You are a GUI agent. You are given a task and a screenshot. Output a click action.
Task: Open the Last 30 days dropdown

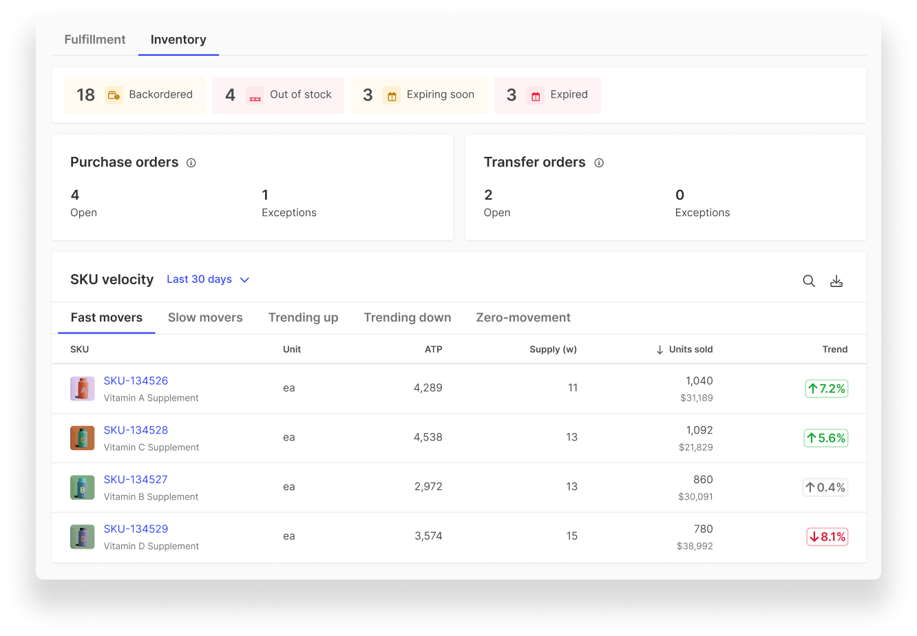pyautogui.click(x=208, y=279)
